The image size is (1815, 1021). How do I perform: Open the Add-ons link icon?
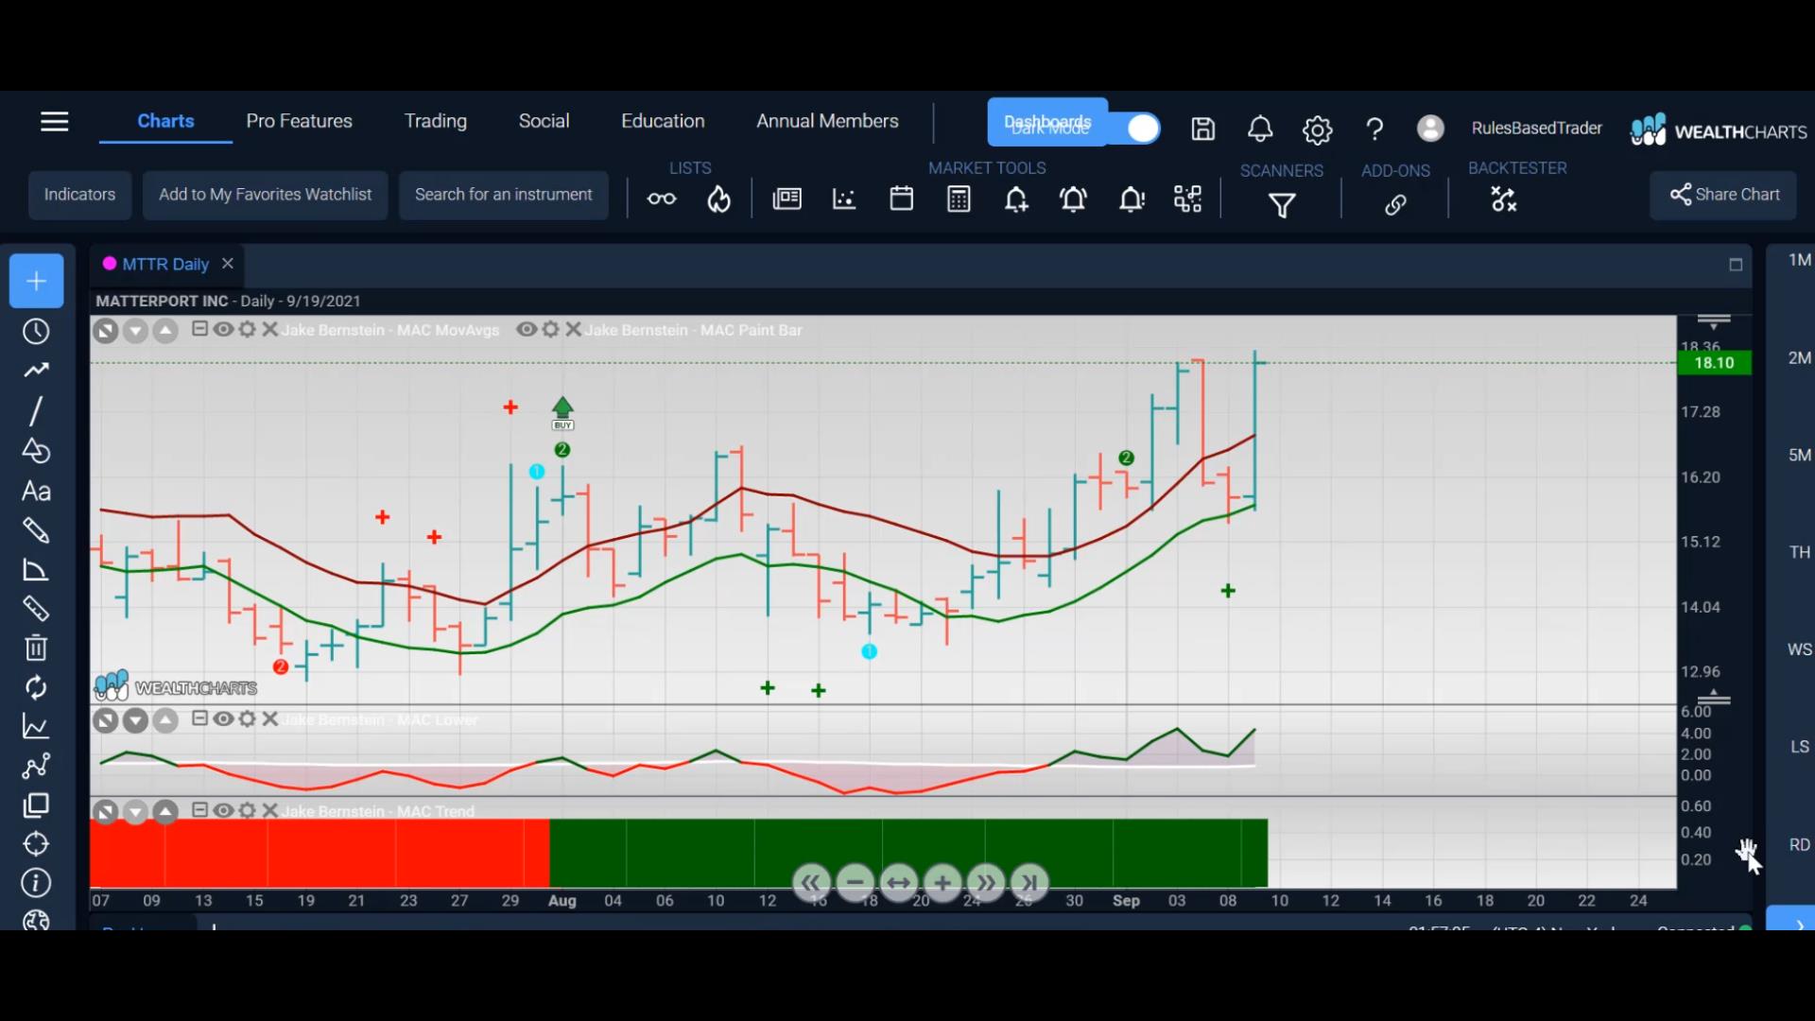pos(1395,204)
